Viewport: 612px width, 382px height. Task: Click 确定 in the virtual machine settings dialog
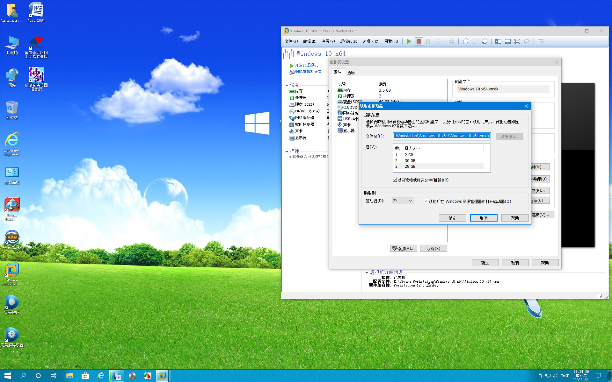click(x=485, y=263)
